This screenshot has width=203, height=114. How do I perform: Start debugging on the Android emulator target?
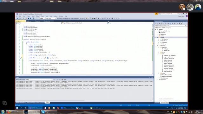pyautogui.click(x=71, y=18)
